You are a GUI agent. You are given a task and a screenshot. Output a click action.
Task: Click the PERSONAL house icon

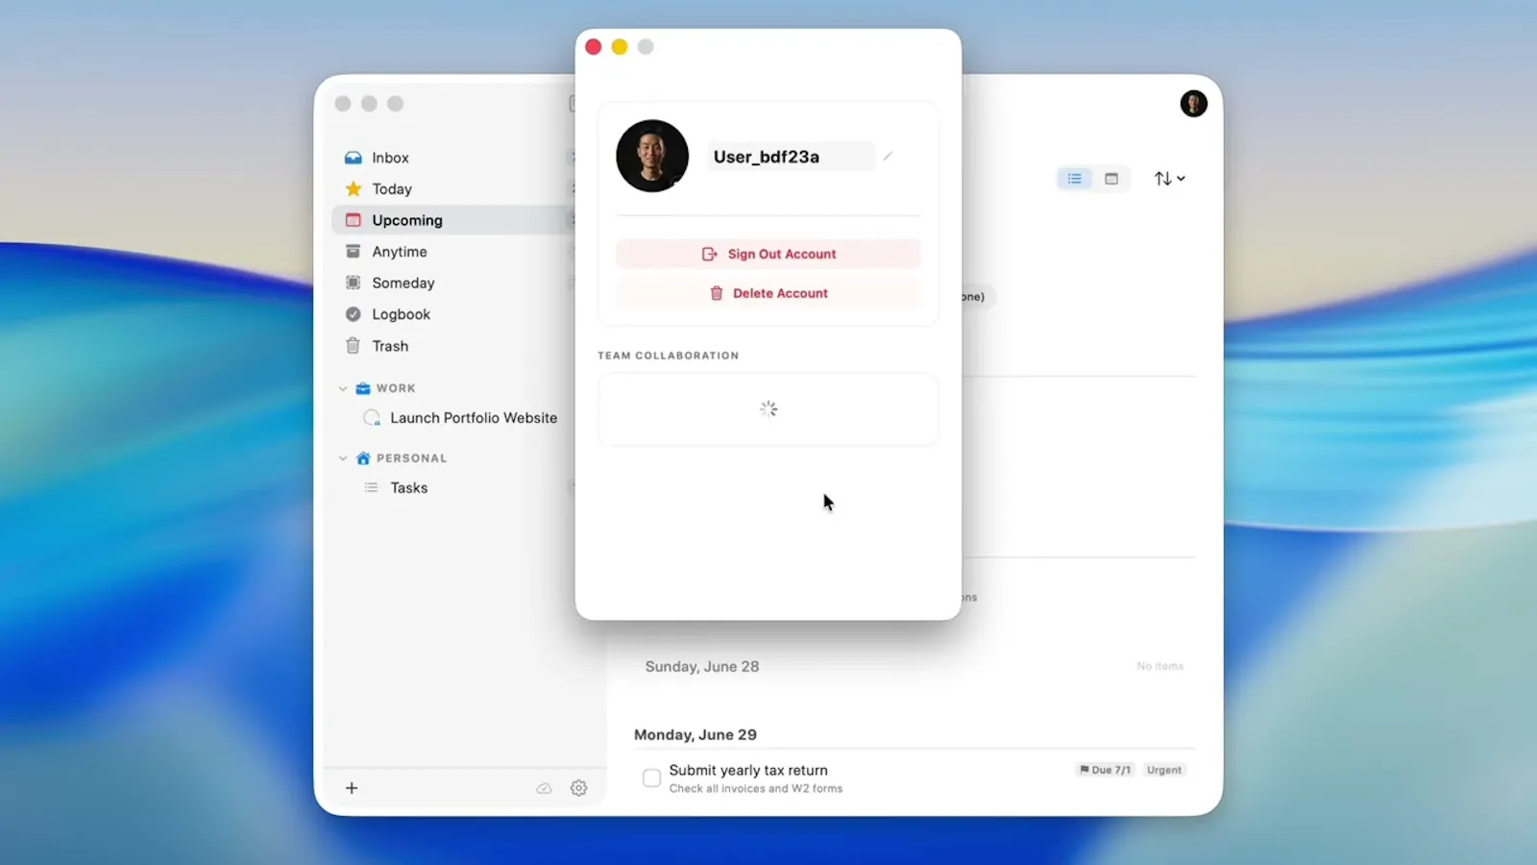[x=363, y=458]
